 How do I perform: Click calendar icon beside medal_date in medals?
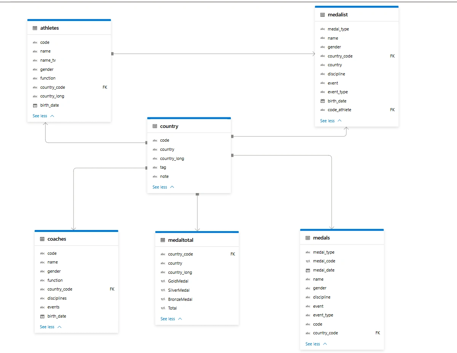click(308, 270)
